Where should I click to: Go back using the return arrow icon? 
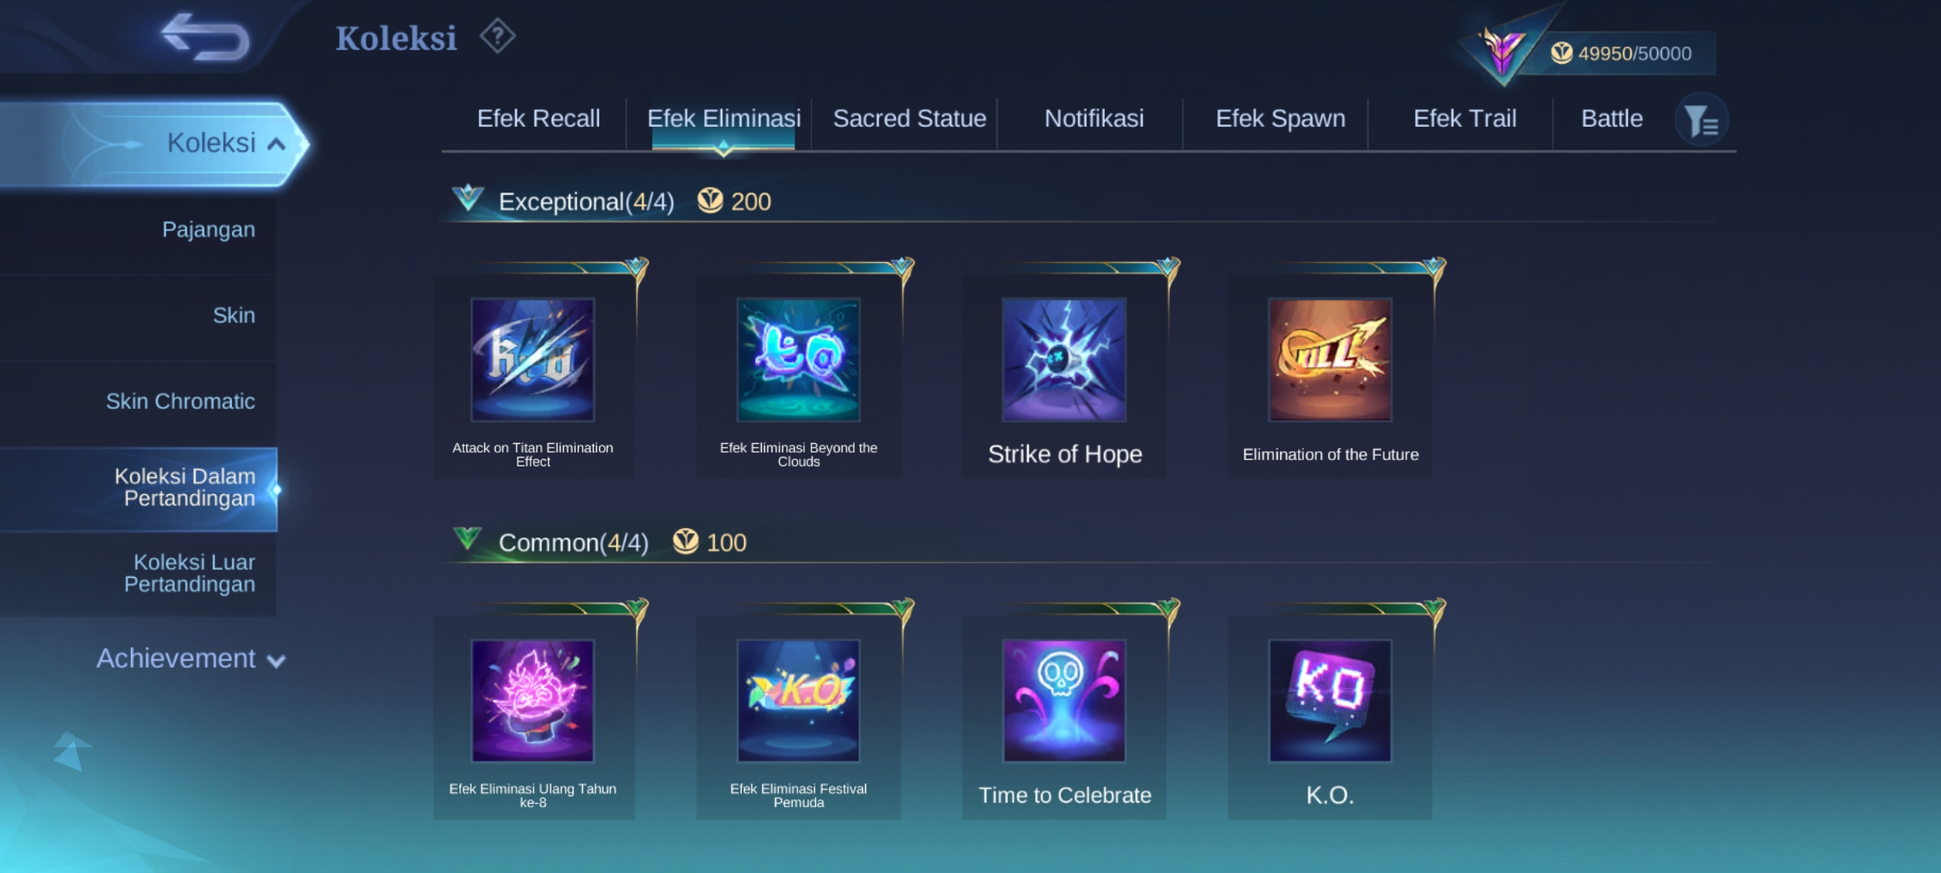click(x=205, y=36)
